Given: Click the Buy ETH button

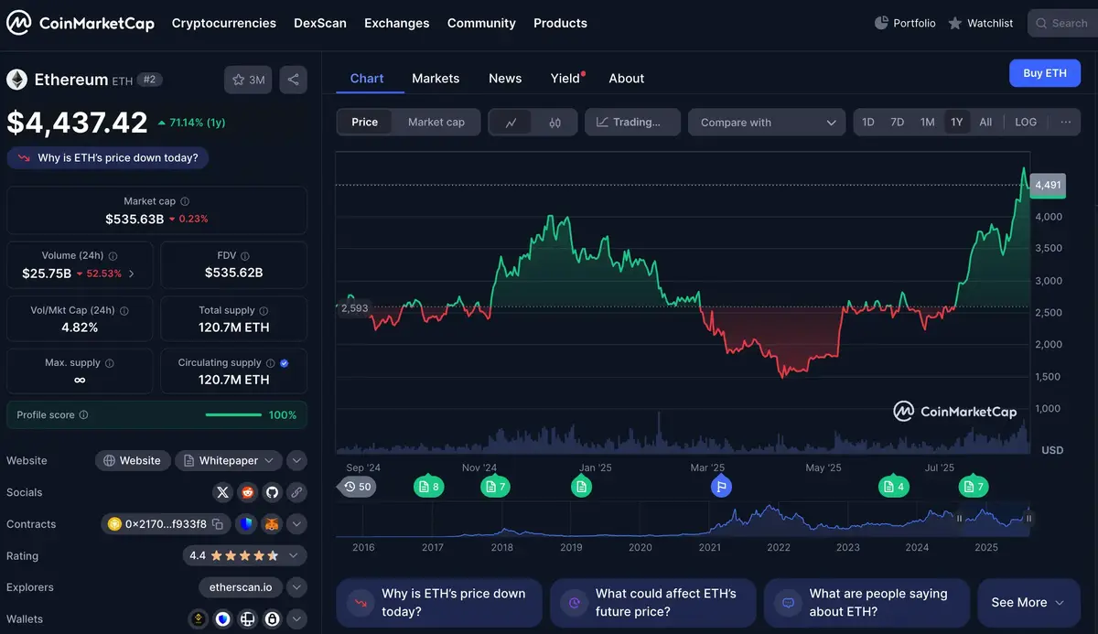Looking at the screenshot, I should pyautogui.click(x=1044, y=72).
